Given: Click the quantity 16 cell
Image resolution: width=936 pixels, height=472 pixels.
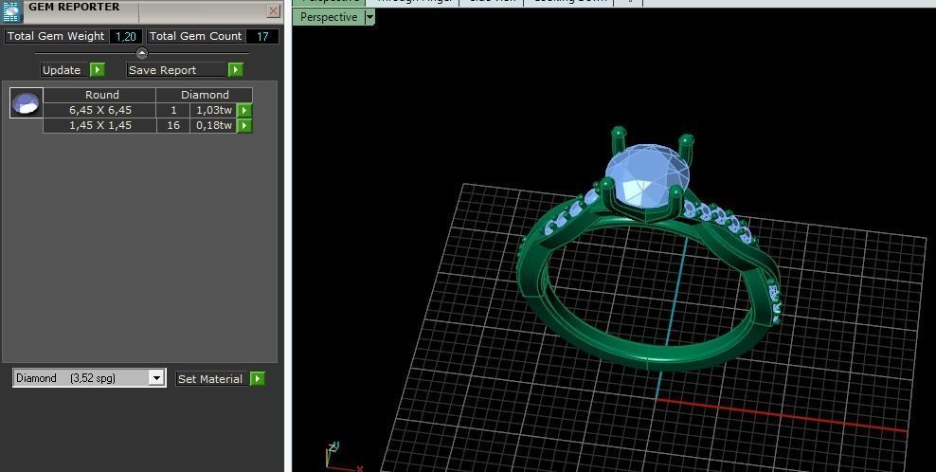Looking at the screenshot, I should pyautogui.click(x=173, y=125).
